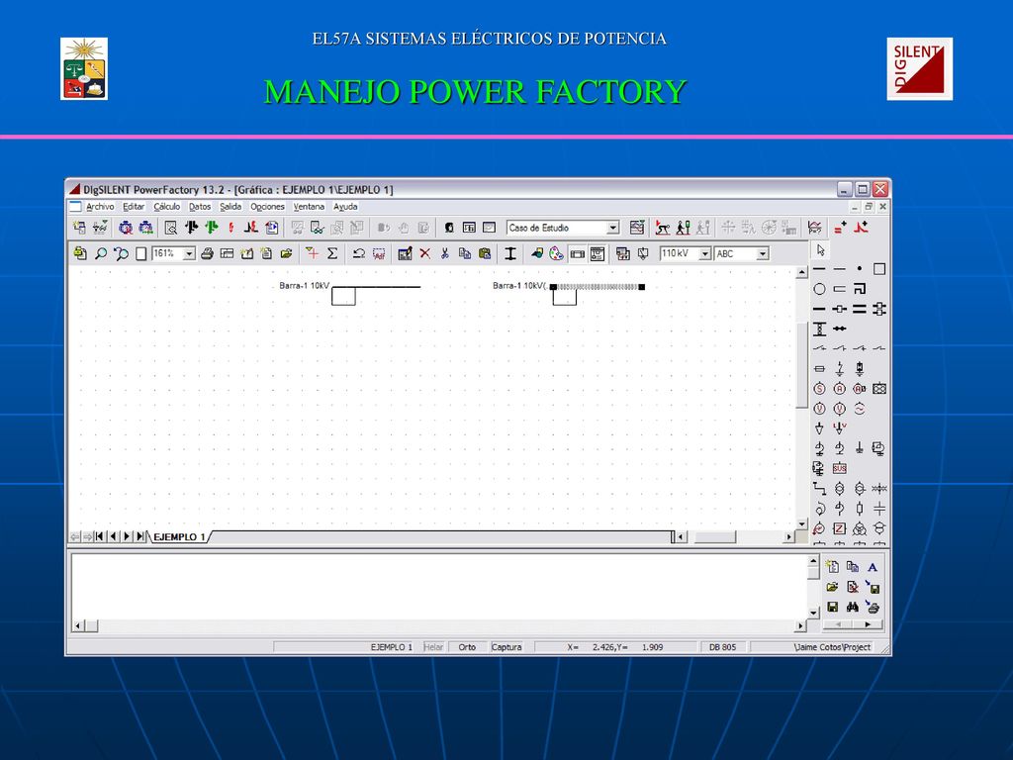Switch to the EJEMPLO 1 graphic tab
Image resolution: width=1013 pixels, height=760 pixels.
(x=179, y=537)
